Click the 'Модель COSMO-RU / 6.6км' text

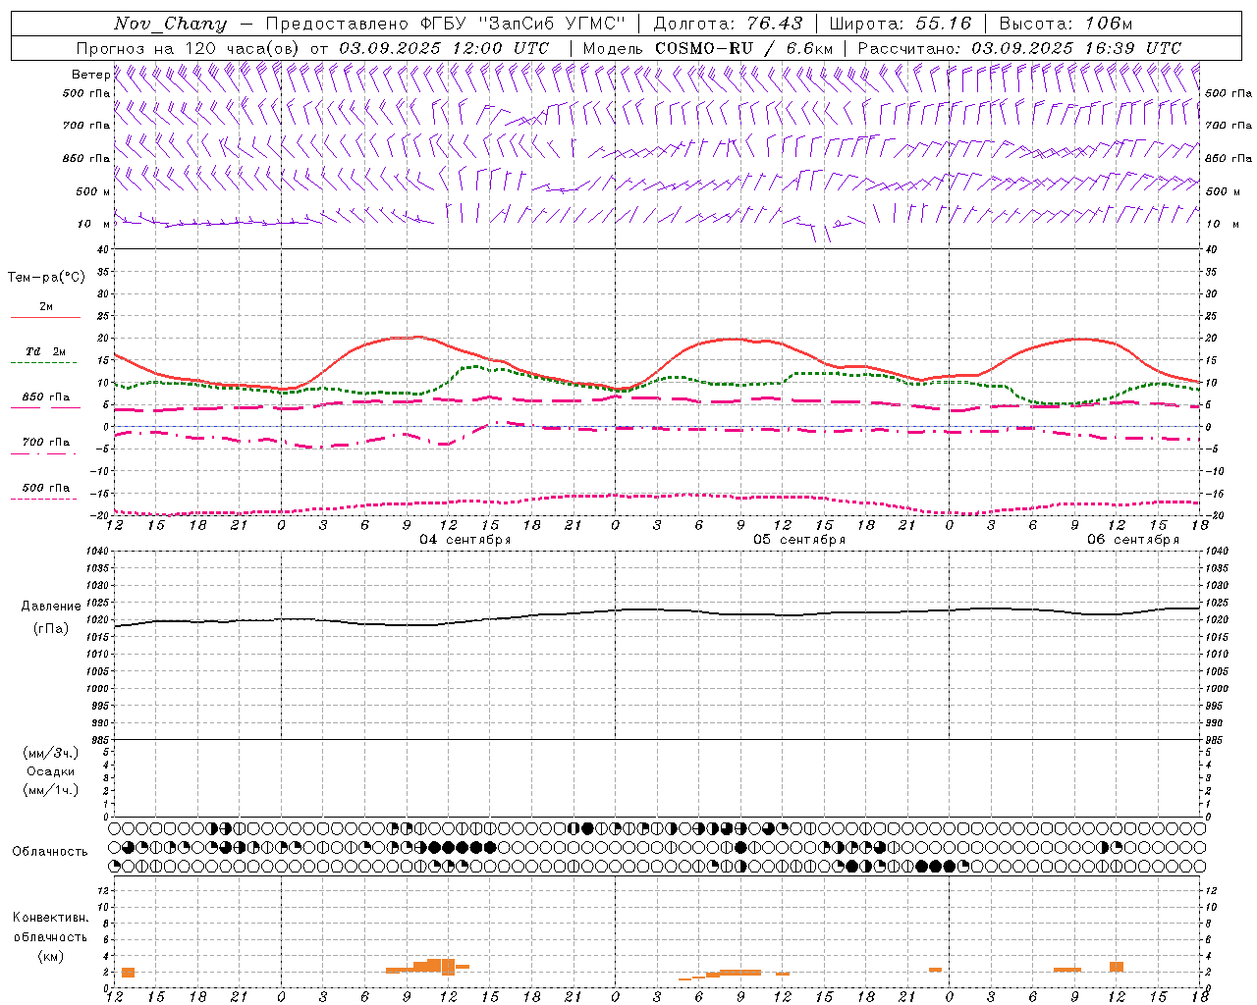tap(708, 48)
